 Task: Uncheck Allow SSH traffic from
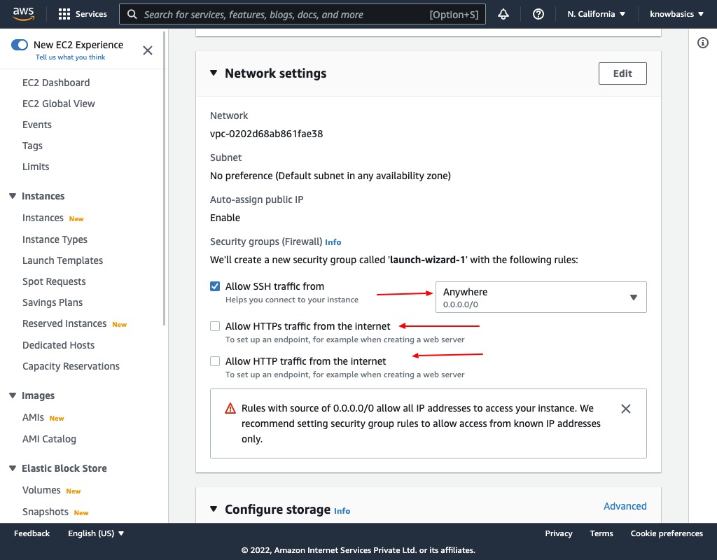coord(215,286)
